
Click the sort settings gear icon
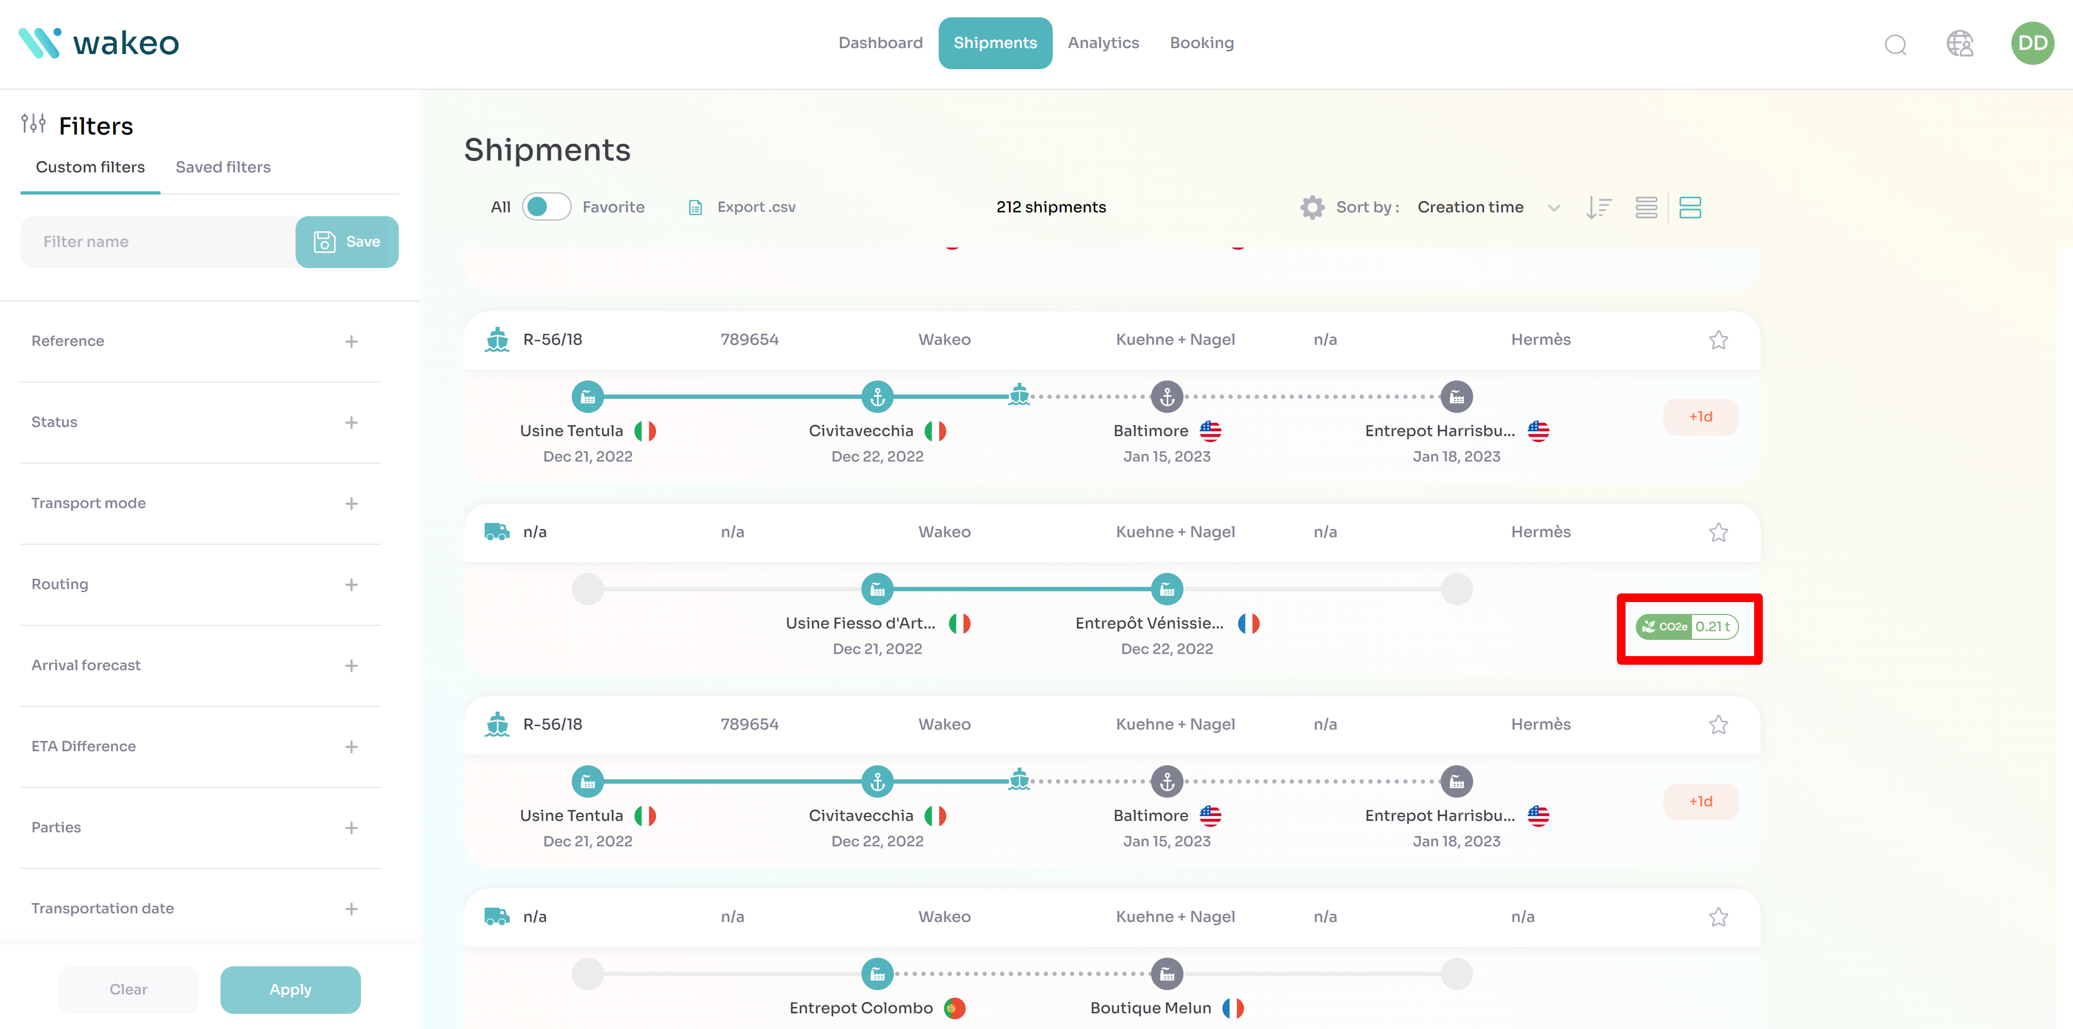click(x=1312, y=208)
